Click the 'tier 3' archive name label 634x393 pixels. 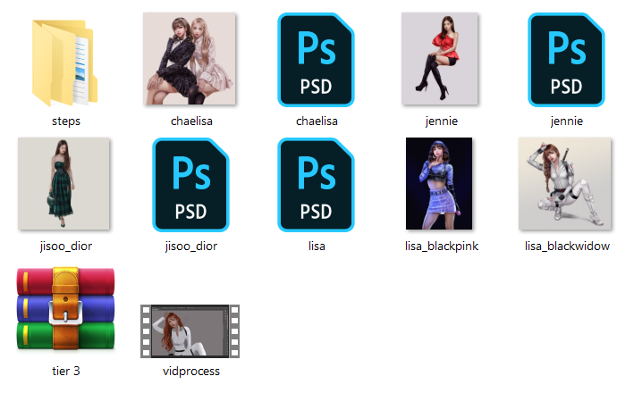click(66, 372)
